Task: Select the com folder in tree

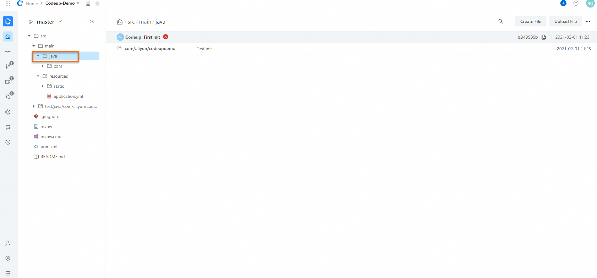Action: pos(58,66)
